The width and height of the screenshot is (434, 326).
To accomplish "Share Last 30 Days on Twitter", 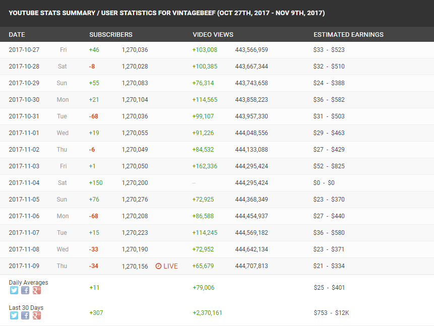I will click(x=14, y=315).
